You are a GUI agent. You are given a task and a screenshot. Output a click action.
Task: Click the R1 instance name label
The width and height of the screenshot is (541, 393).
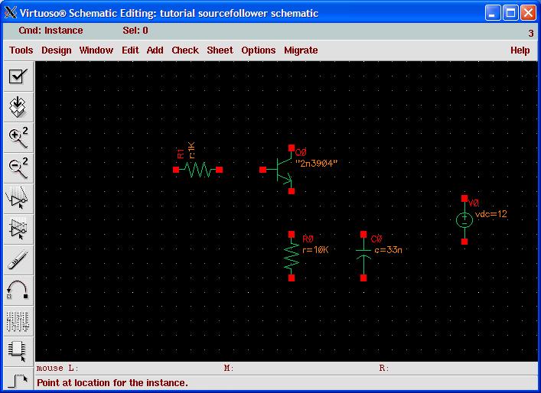181,154
